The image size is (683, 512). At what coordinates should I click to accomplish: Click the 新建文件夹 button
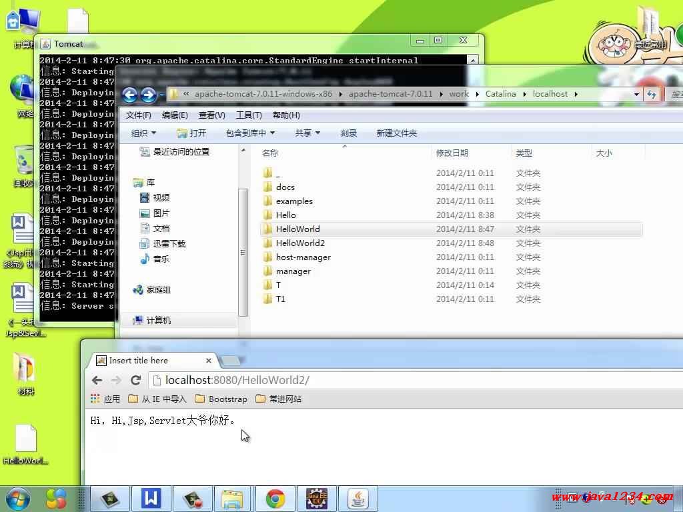coord(396,133)
